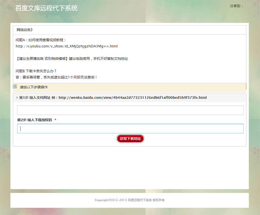Click the Youku video tutorial URL
The width and height of the screenshot is (260, 215).
pyautogui.click(x=66, y=46)
